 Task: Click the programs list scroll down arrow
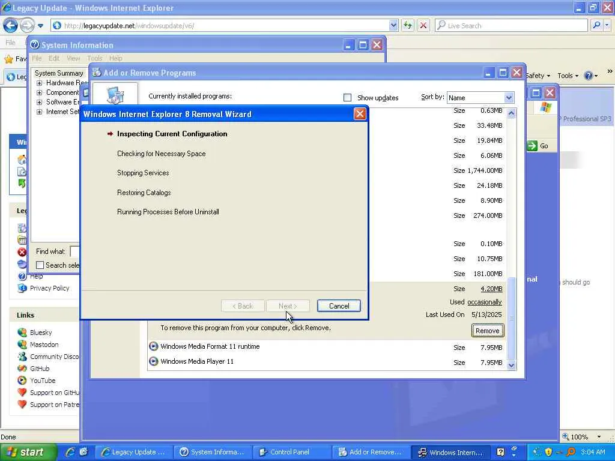[511, 366]
